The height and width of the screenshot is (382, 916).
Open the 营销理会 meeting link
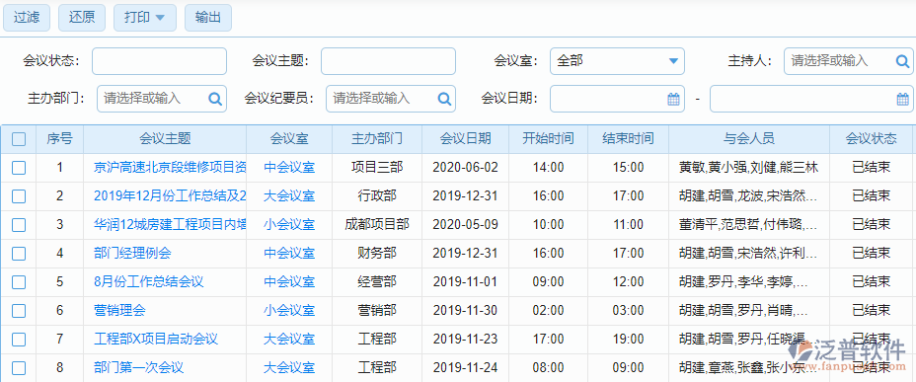coord(119,310)
